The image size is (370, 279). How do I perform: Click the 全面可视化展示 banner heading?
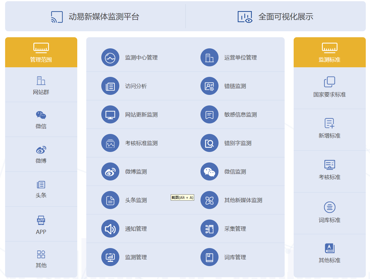286,17
